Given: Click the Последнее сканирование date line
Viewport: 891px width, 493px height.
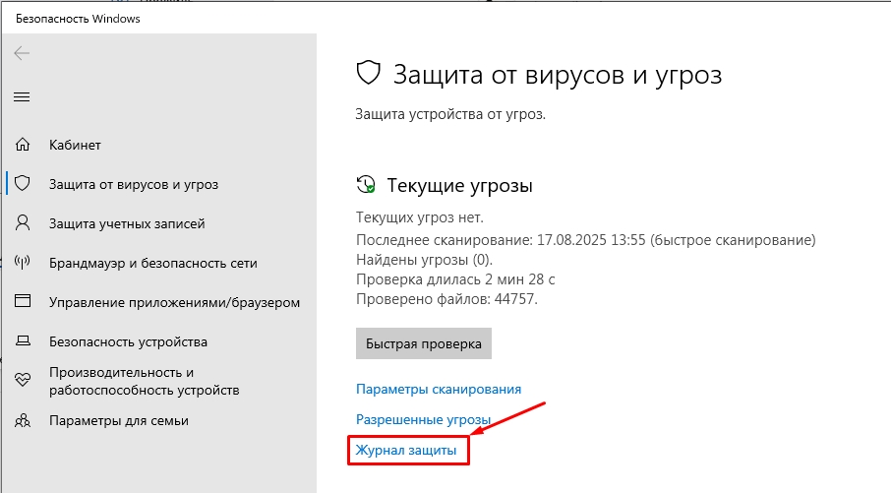Looking at the screenshot, I should (x=585, y=240).
